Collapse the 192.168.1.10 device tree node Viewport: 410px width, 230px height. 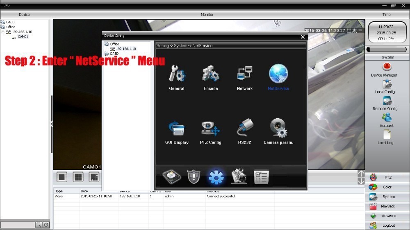click(3, 32)
